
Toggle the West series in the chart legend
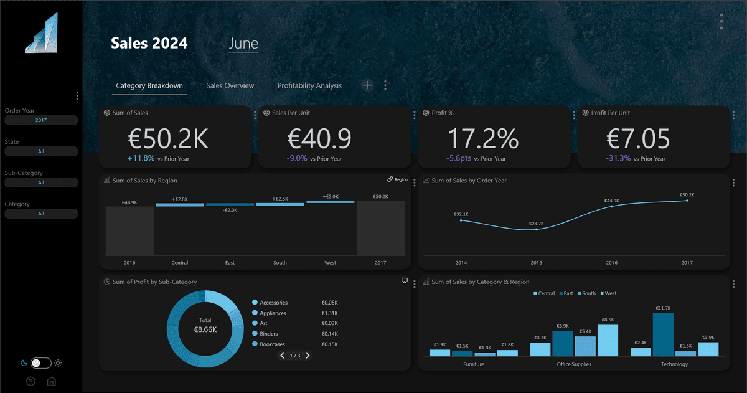(608, 293)
